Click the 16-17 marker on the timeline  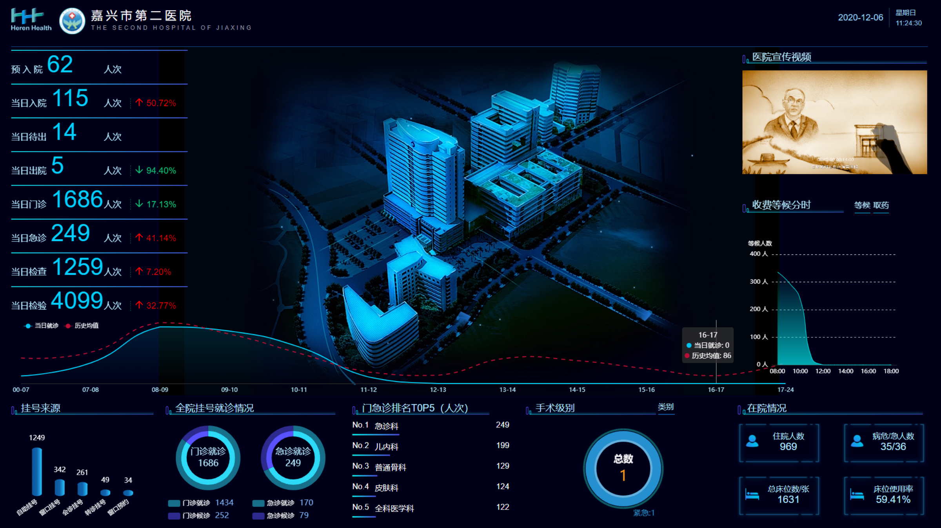pos(716,389)
